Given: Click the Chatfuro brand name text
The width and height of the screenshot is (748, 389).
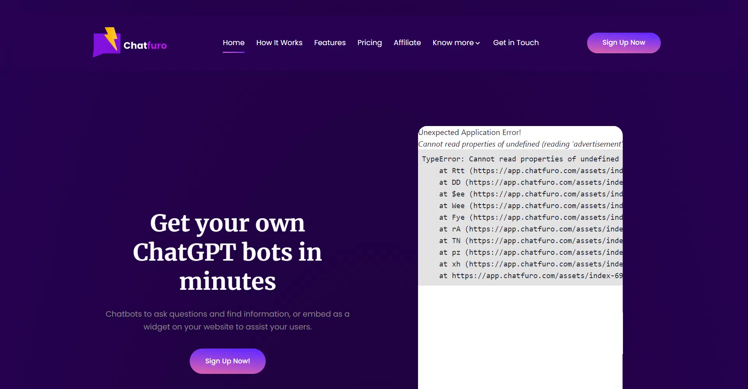Looking at the screenshot, I should click(145, 46).
